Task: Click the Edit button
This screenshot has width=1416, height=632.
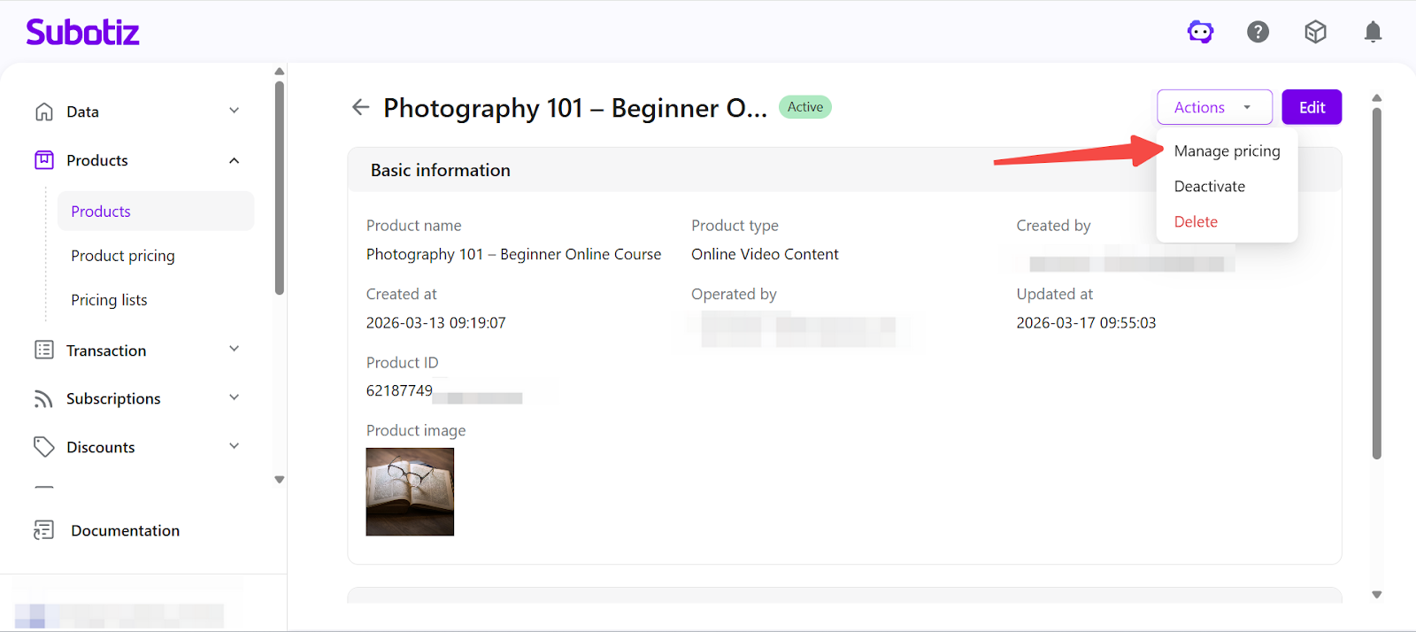Action: tap(1312, 107)
